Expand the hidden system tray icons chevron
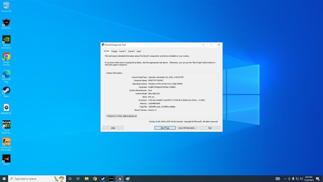The image size is (323, 182). pyautogui.click(x=285, y=179)
